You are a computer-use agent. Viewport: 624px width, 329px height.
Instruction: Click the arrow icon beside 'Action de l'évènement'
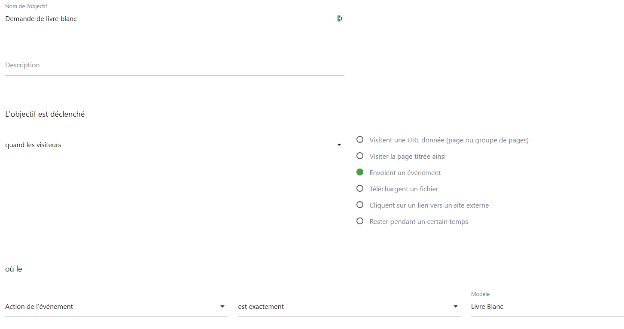pyautogui.click(x=222, y=307)
